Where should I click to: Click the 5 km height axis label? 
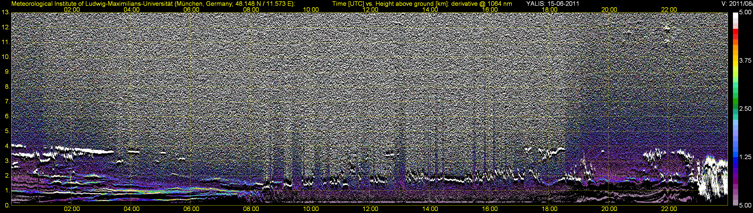point(7,131)
